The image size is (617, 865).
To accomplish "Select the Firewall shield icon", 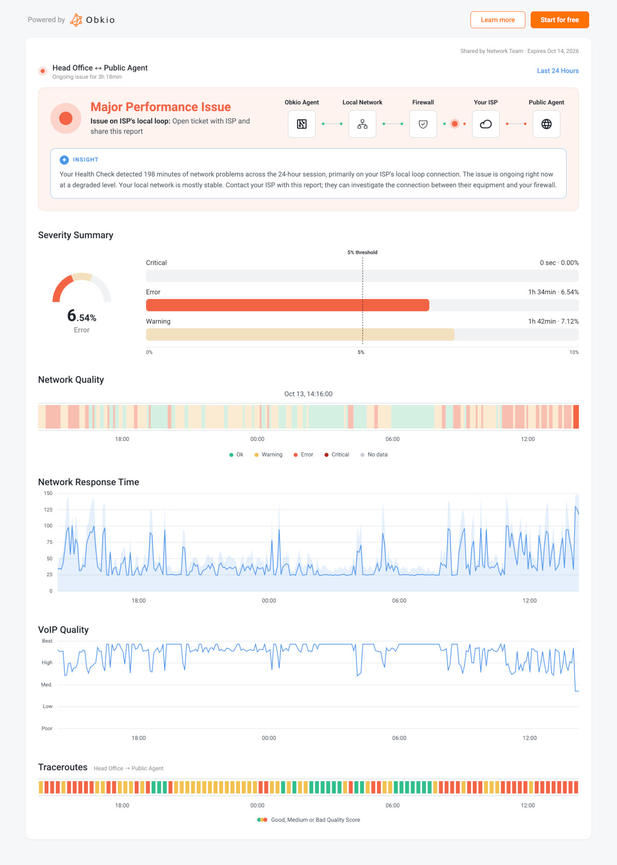I will 423,124.
